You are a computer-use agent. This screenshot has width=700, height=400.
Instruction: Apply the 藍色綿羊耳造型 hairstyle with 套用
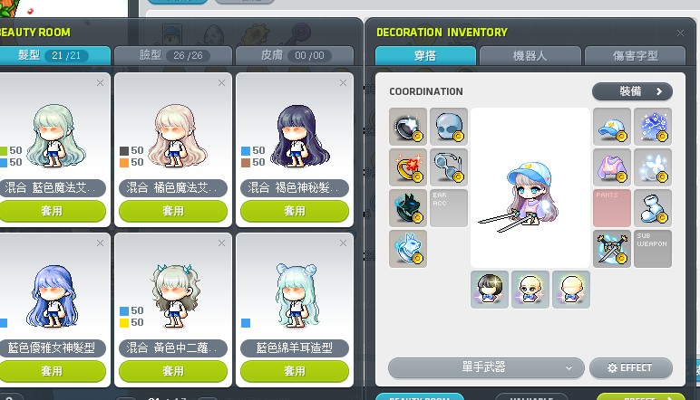pos(295,371)
